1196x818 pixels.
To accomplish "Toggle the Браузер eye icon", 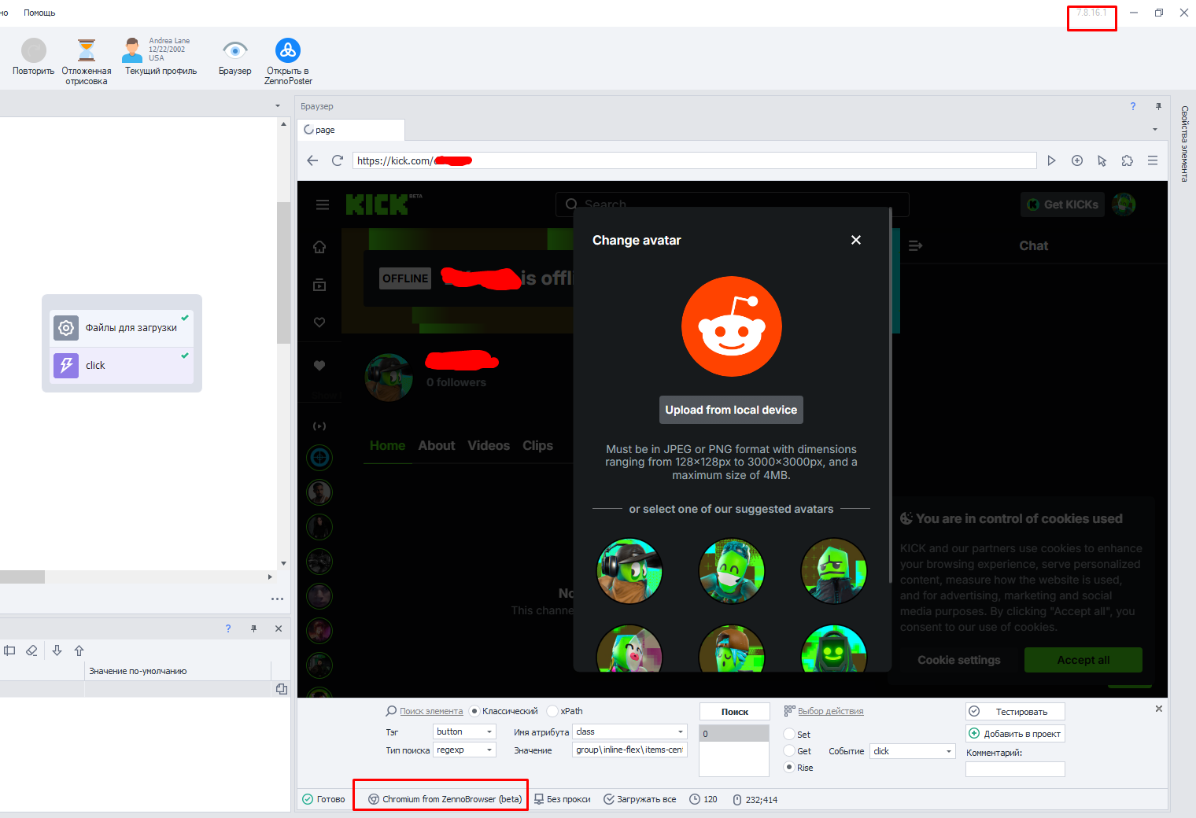I will coord(234,50).
